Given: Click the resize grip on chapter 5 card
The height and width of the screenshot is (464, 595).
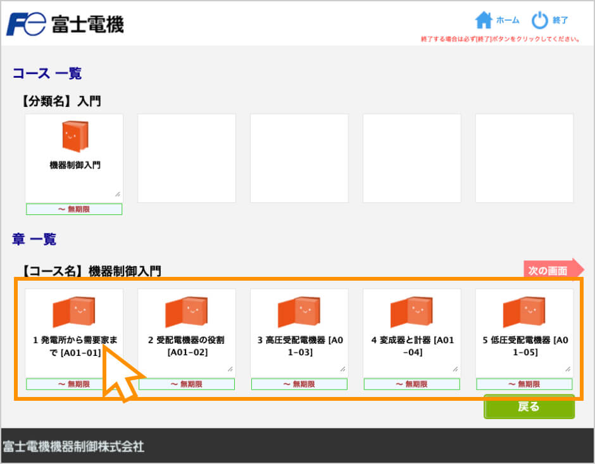Looking at the screenshot, I should point(568,369).
